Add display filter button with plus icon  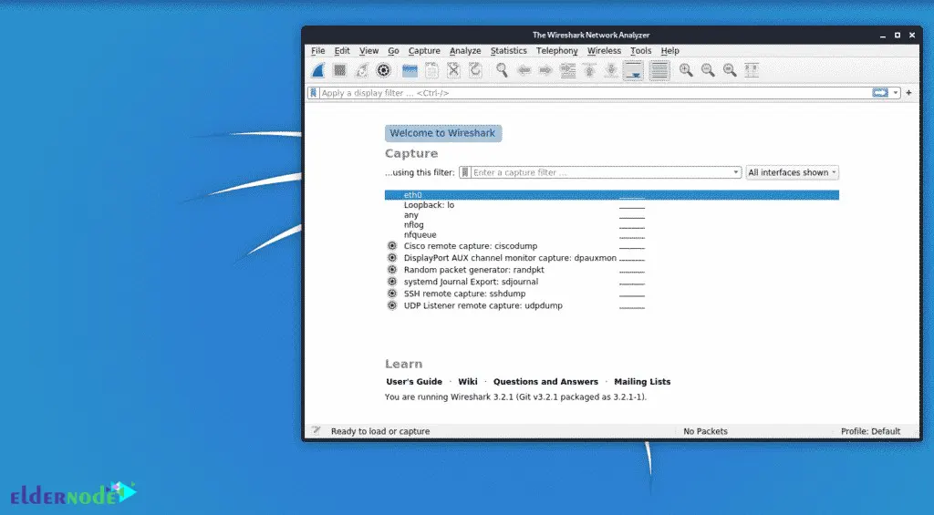tap(909, 93)
